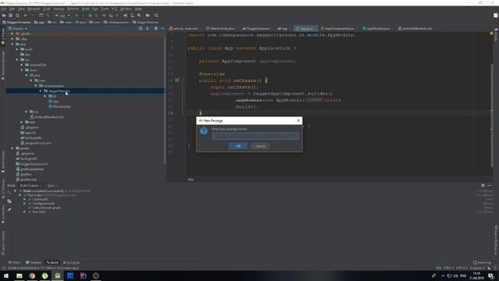This screenshot has height=281, width=499.
Task: Collapse the src folder in the project tree
Action: [17, 59]
